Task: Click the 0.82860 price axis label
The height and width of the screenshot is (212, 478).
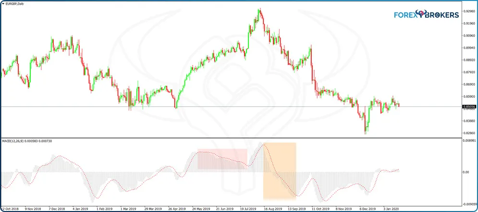Action: pos(468,133)
